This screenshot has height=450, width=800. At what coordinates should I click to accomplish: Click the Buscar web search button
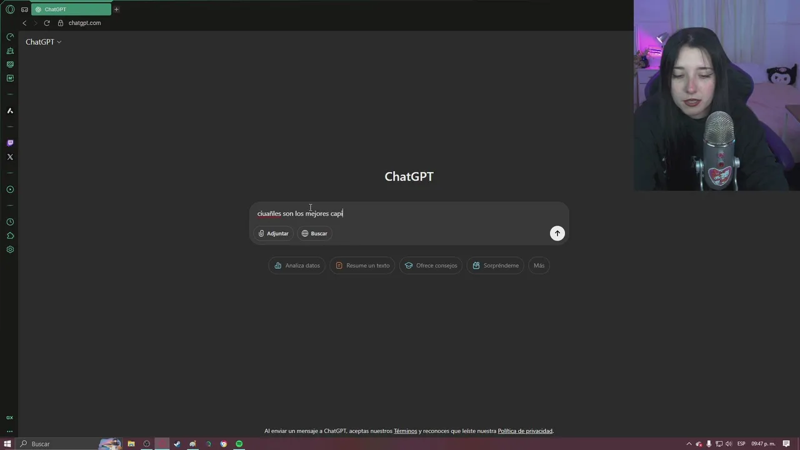[x=314, y=233]
